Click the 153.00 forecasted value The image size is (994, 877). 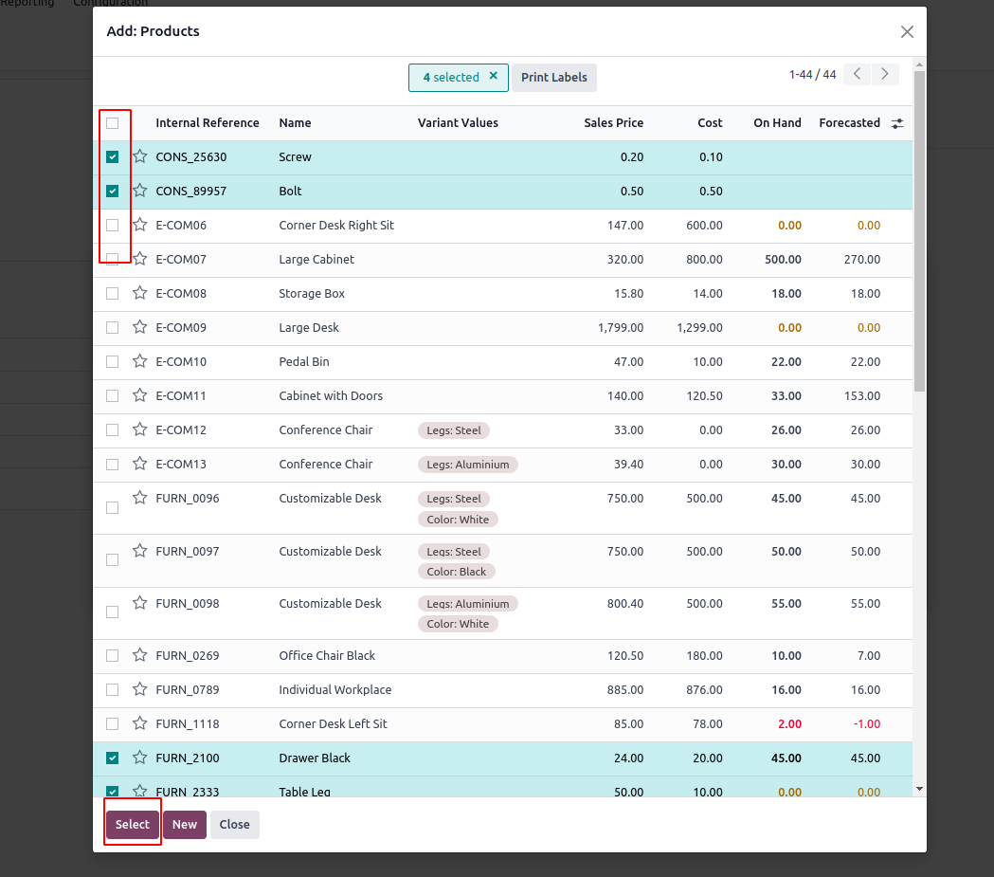coord(862,396)
